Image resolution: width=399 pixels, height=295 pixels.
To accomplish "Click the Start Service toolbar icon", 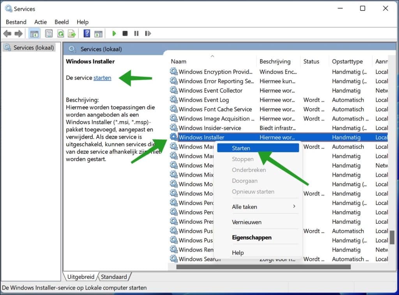I will pyautogui.click(x=114, y=33).
